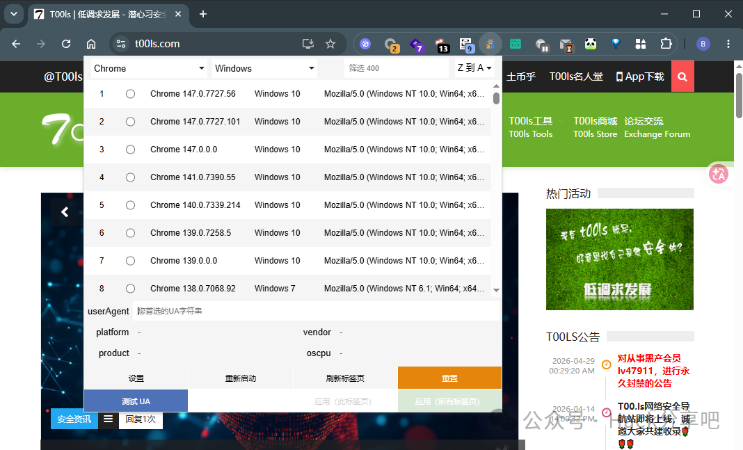Image resolution: width=743 pixels, height=450 pixels.
Task: Open tab search chevron in title bar
Action: click(14, 14)
